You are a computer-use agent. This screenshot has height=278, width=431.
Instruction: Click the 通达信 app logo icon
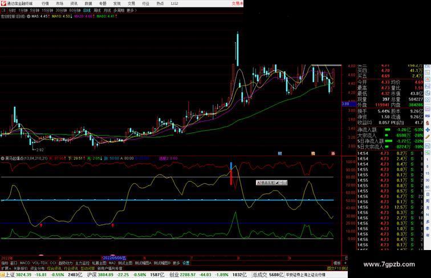coord(3,3)
